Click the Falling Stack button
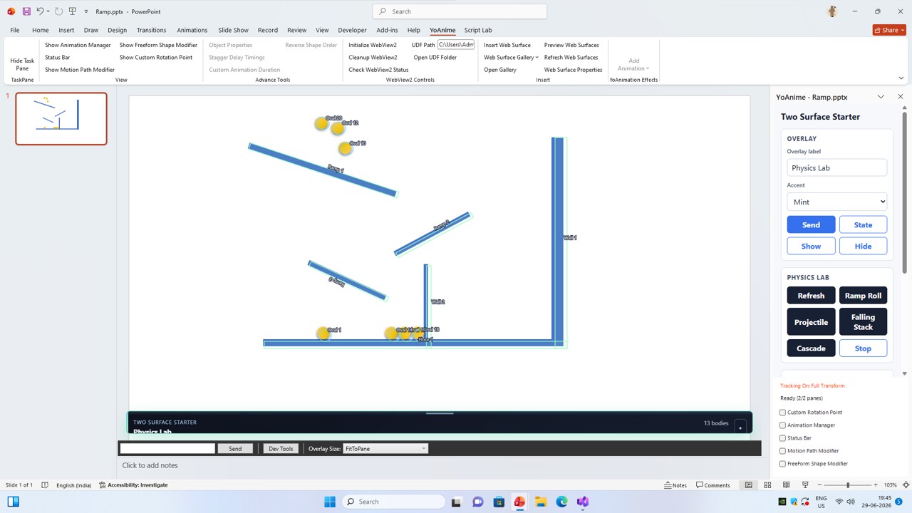The width and height of the screenshot is (912, 513). point(863,322)
